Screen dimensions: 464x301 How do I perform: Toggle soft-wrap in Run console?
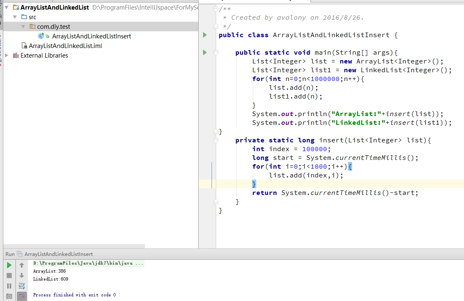coord(22,286)
